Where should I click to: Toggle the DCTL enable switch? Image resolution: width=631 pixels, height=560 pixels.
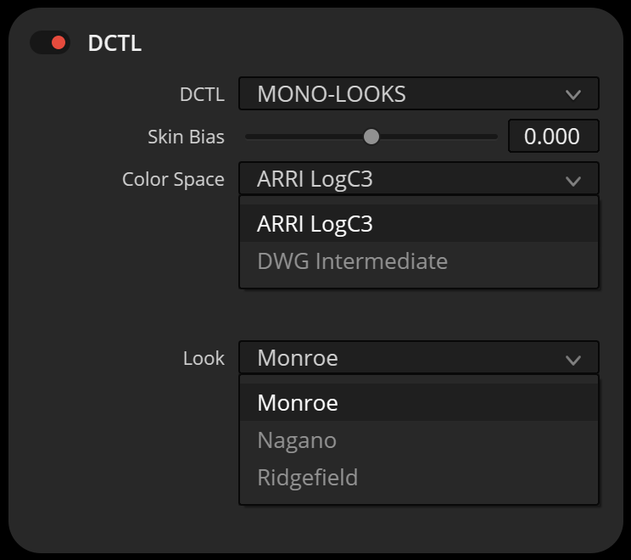(49, 42)
